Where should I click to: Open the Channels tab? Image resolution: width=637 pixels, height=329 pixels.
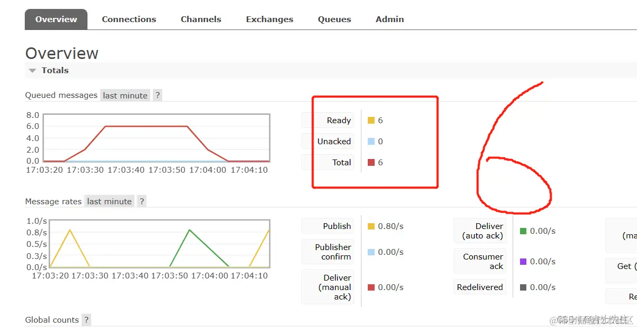201,19
